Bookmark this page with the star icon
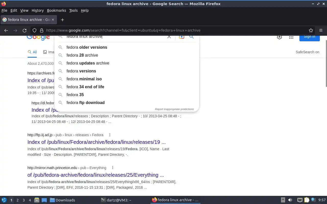This screenshot has height=204, width=327. pyautogui.click(x=311, y=30)
